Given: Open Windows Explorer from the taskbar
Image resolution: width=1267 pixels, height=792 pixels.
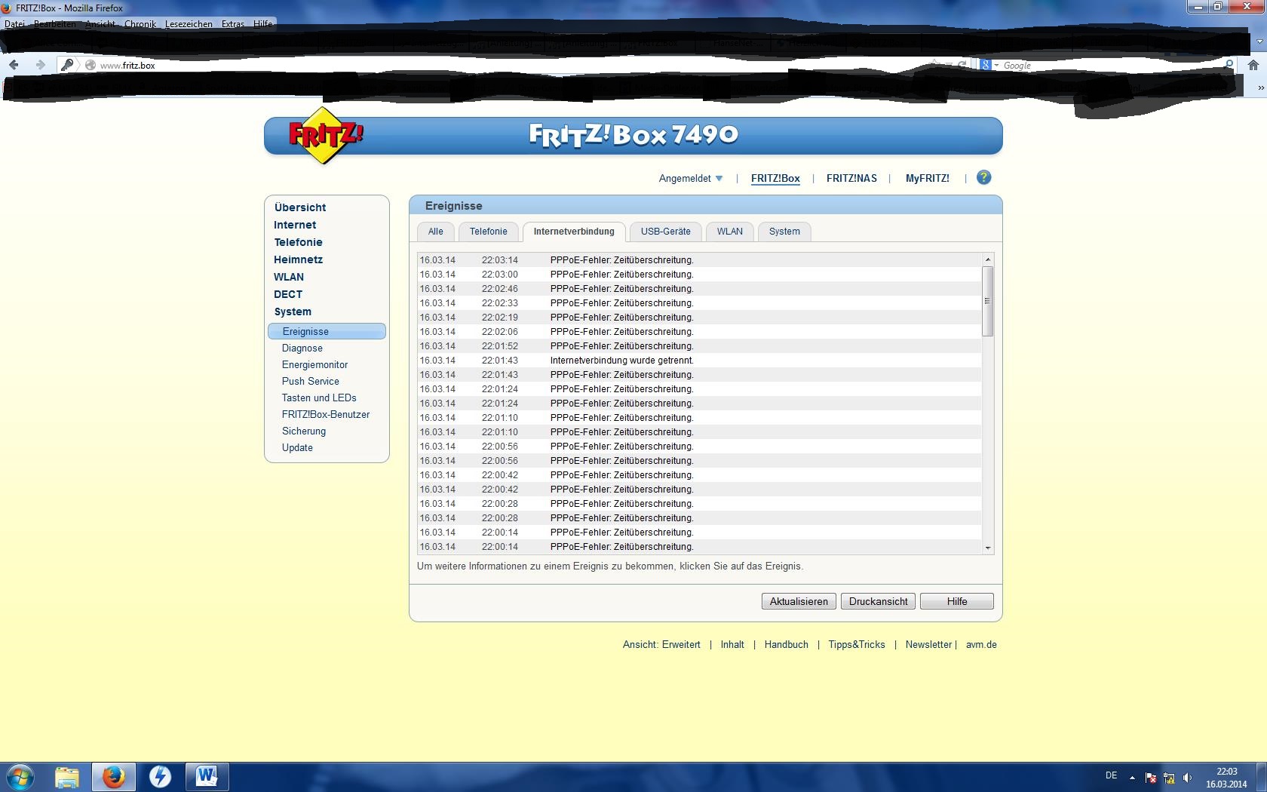Looking at the screenshot, I should pos(67,776).
